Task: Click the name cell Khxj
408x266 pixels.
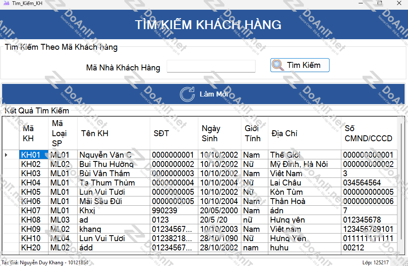Action: click(114, 211)
